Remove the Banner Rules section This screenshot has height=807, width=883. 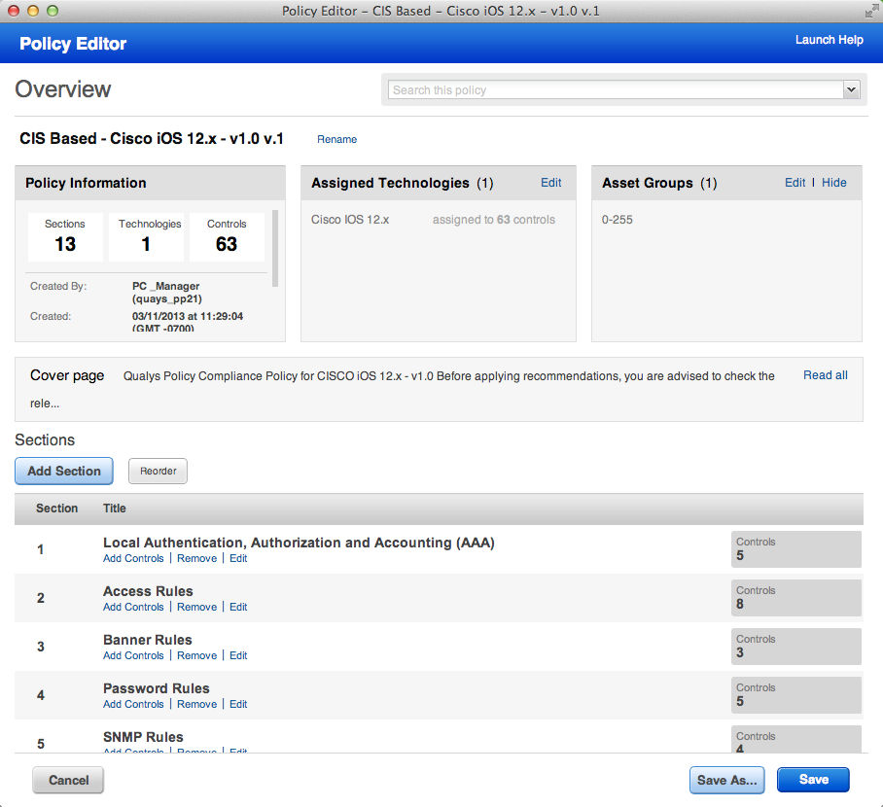pyautogui.click(x=197, y=655)
